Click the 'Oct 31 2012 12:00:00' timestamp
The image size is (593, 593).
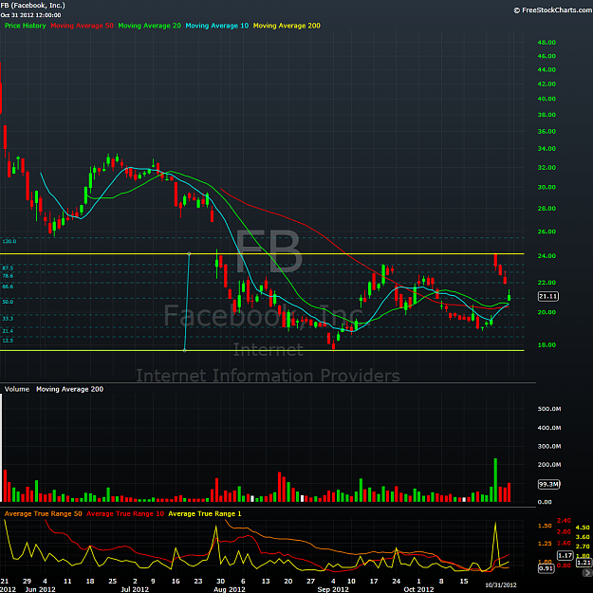coord(30,15)
